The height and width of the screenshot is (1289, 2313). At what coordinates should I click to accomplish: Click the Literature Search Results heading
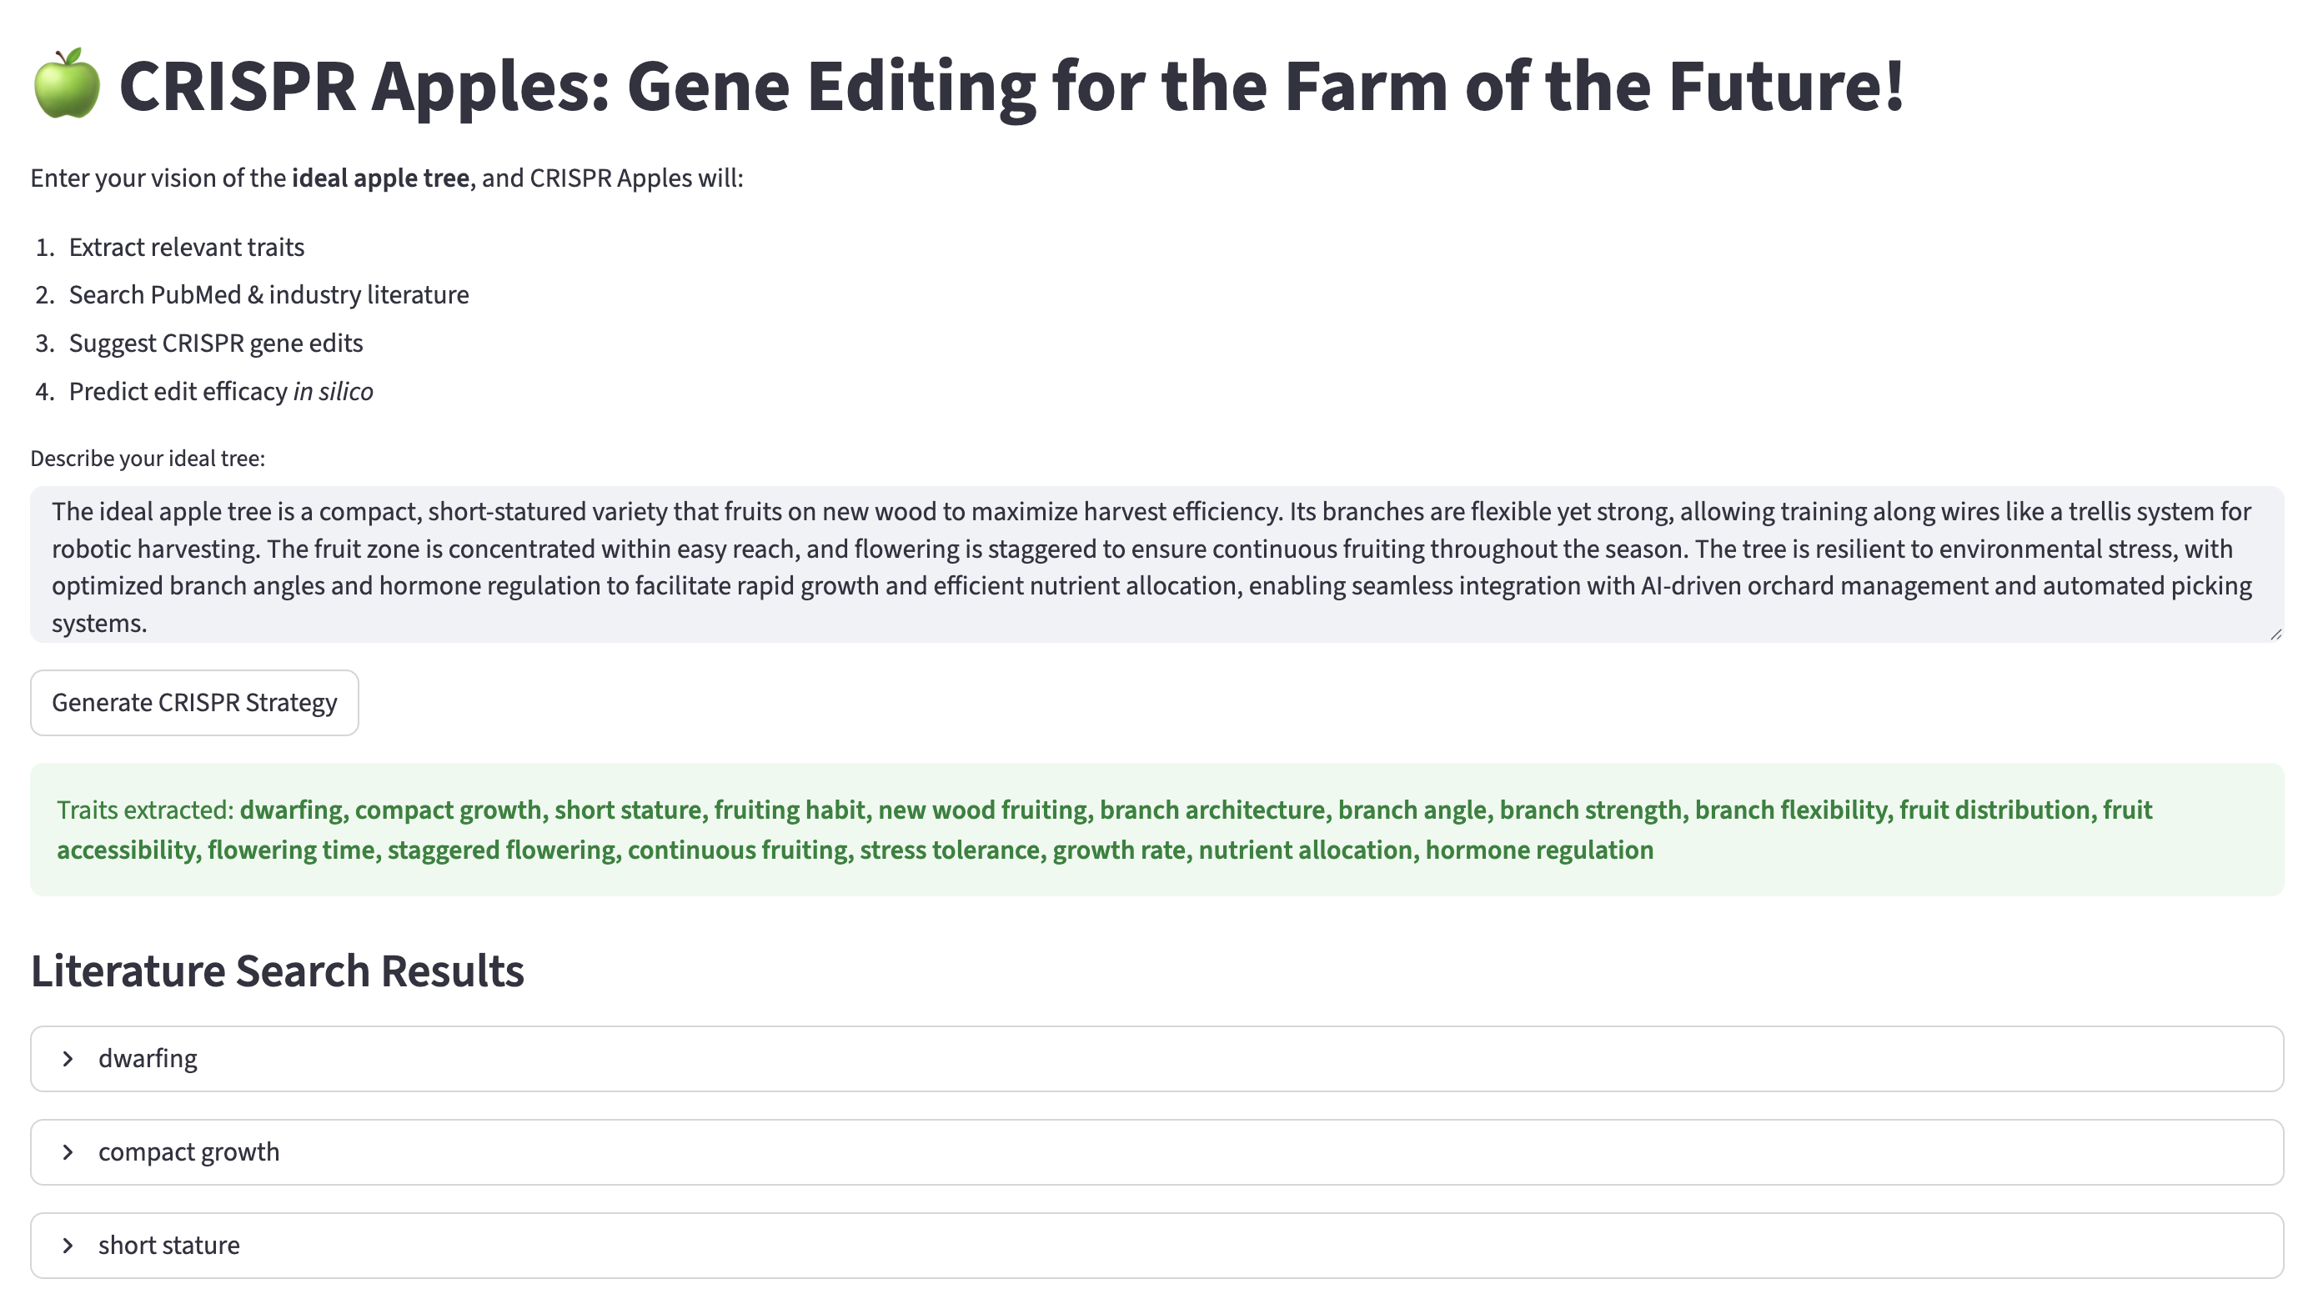(277, 971)
